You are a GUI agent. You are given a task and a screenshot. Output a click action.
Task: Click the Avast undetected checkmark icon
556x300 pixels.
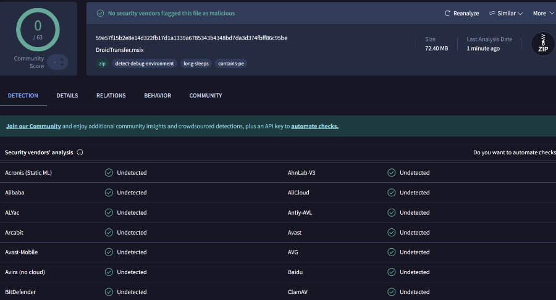click(x=392, y=233)
